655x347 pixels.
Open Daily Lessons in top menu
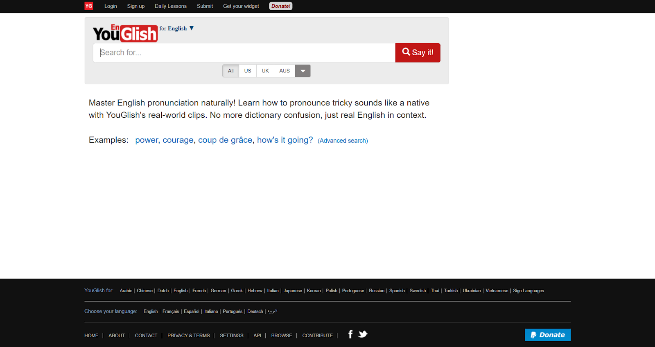[171, 6]
